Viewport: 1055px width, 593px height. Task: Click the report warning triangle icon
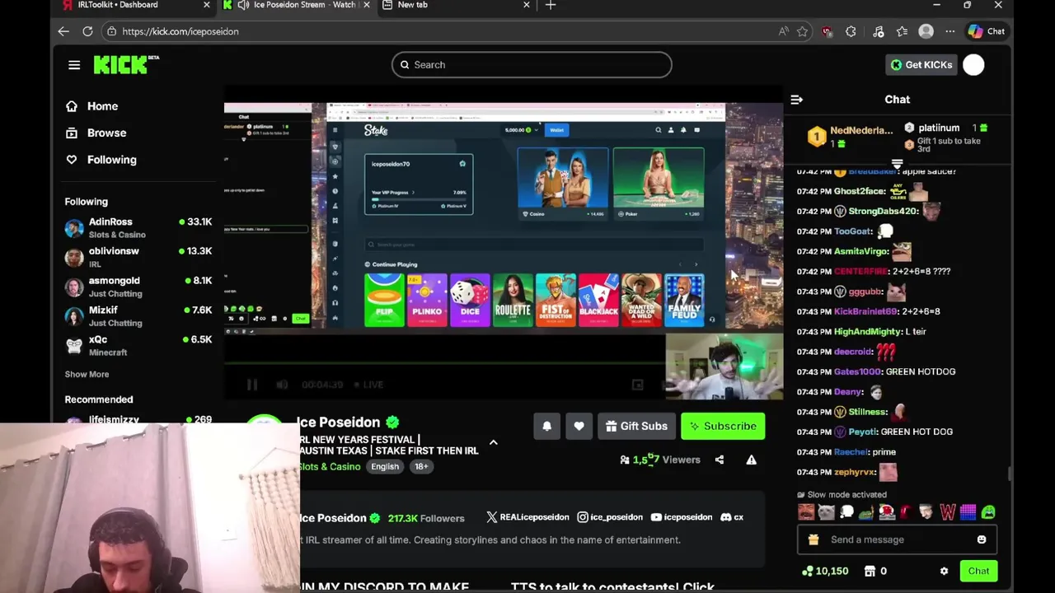pos(751,460)
